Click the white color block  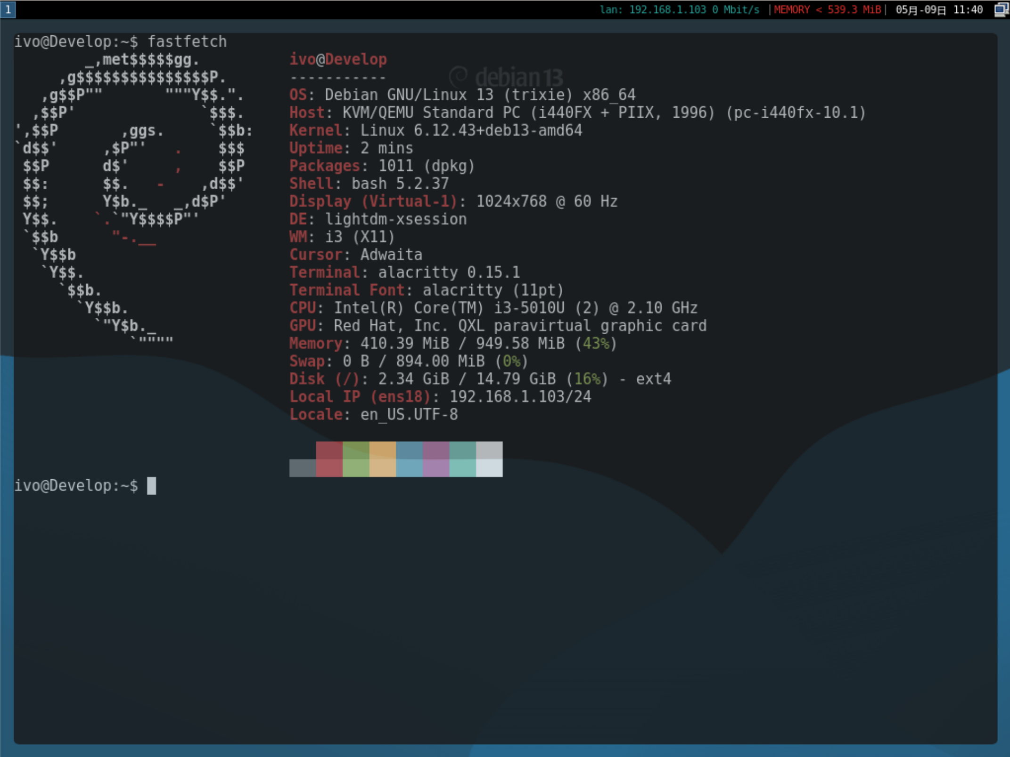click(489, 459)
